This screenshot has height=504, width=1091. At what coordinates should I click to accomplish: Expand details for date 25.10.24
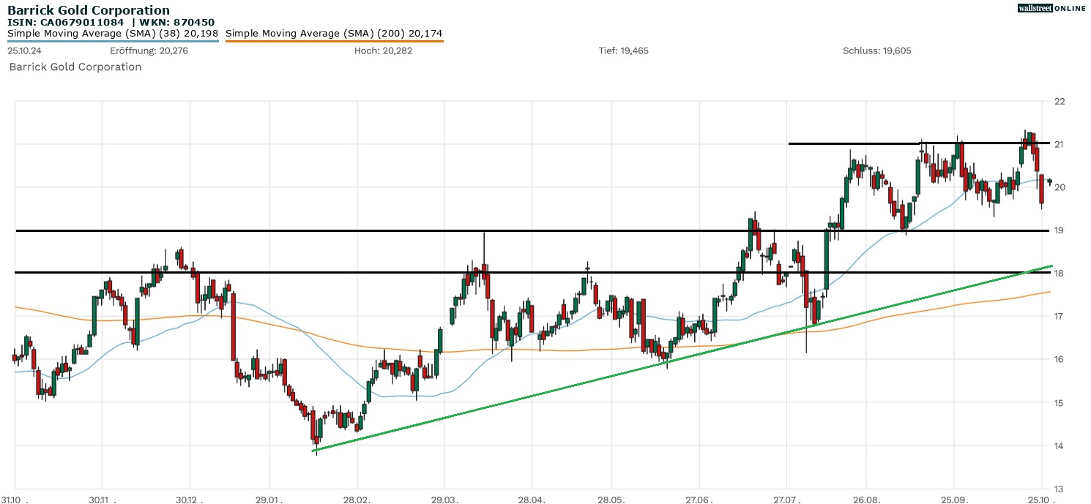(x=23, y=50)
